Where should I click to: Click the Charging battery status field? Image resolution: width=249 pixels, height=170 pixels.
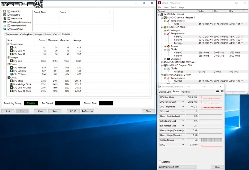(31, 103)
